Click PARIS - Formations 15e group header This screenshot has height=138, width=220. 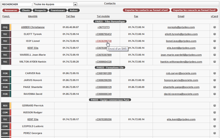point(110,67)
